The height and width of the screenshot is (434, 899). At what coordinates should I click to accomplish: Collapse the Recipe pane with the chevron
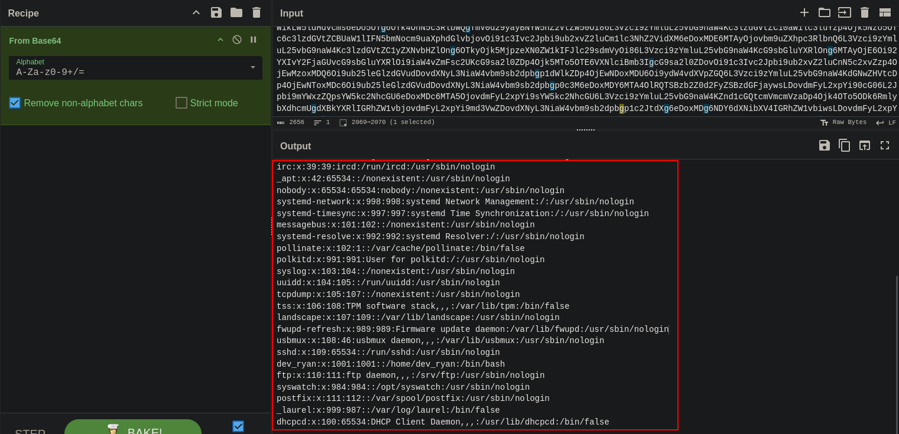196,13
